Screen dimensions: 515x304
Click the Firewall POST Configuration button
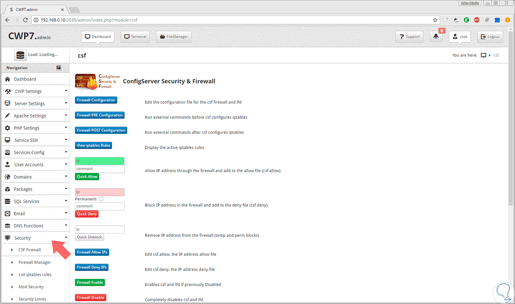coord(101,130)
